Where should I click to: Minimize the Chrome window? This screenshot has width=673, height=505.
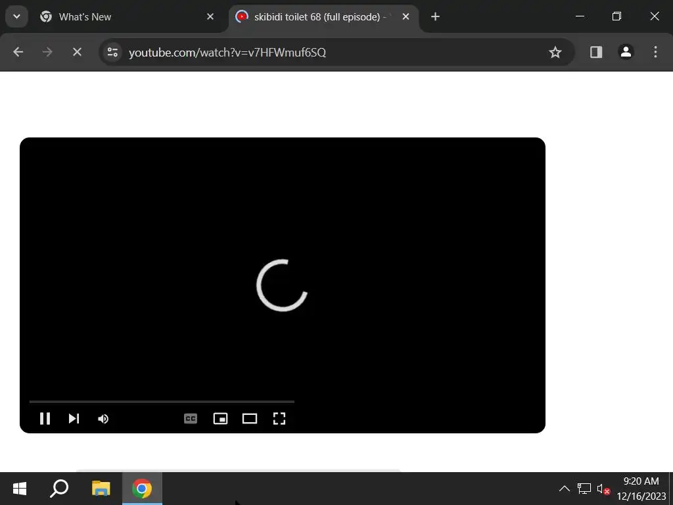tap(580, 16)
